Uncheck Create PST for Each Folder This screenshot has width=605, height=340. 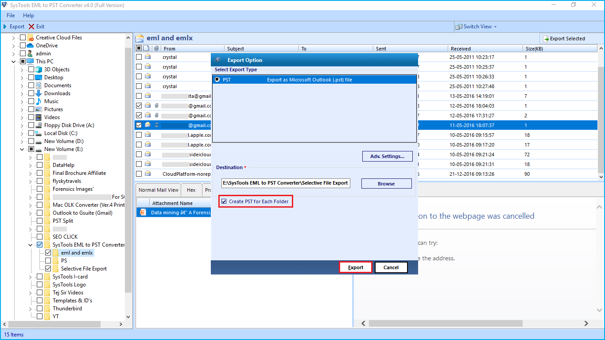point(224,201)
